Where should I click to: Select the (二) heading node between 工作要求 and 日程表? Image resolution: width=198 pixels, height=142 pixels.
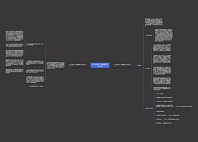coord(148,69)
